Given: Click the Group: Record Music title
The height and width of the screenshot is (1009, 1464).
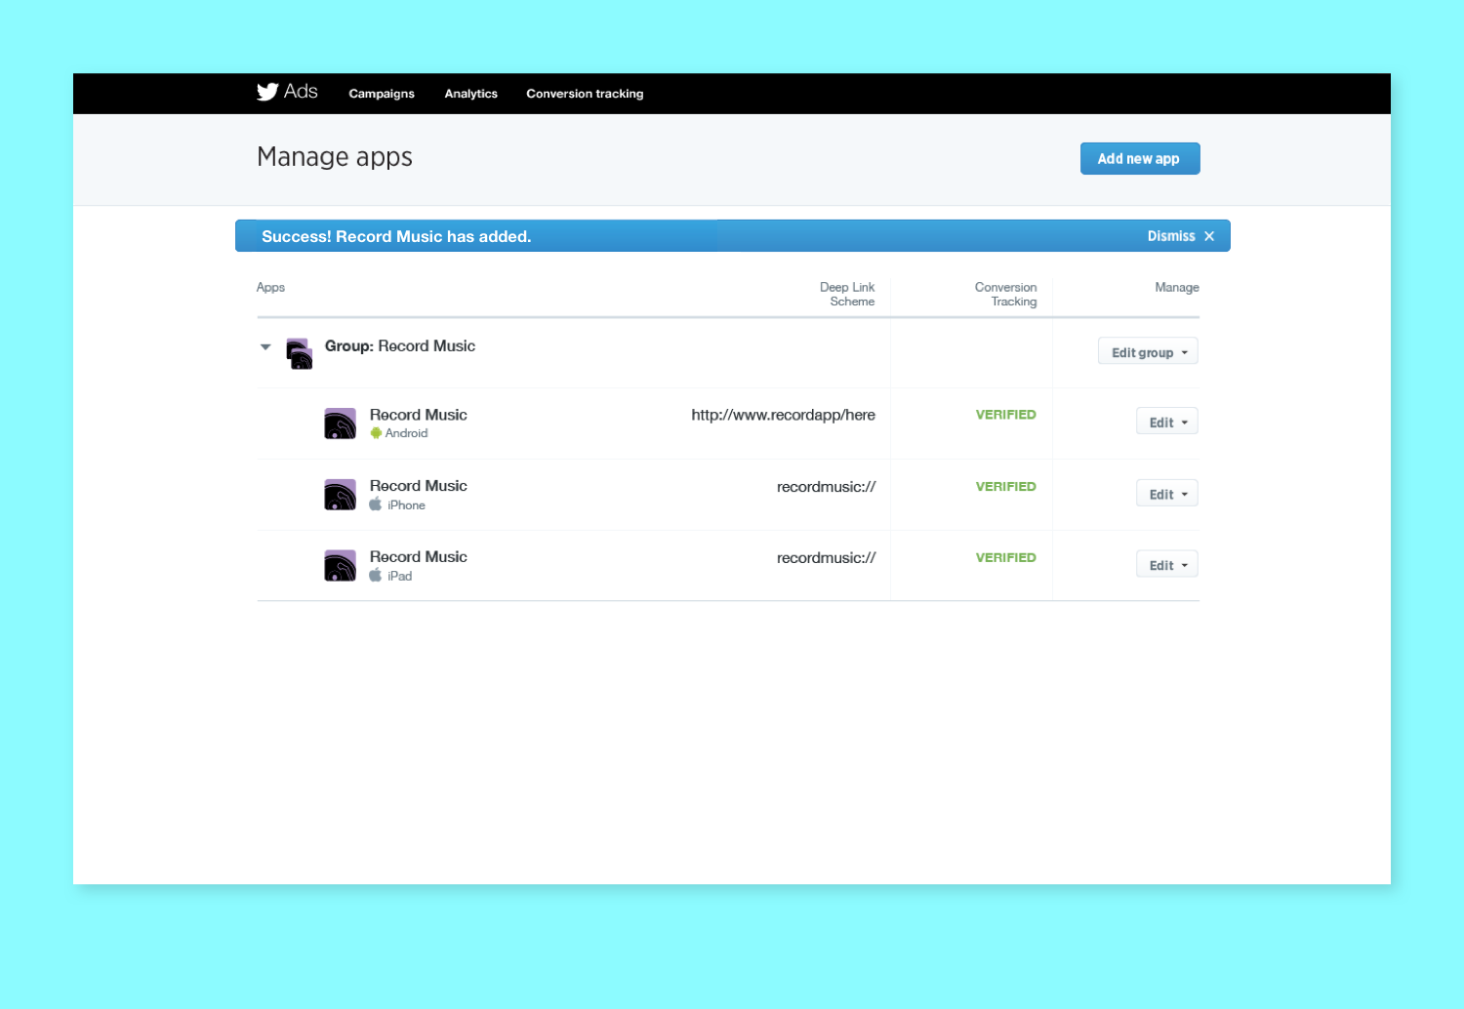Looking at the screenshot, I should coord(400,345).
